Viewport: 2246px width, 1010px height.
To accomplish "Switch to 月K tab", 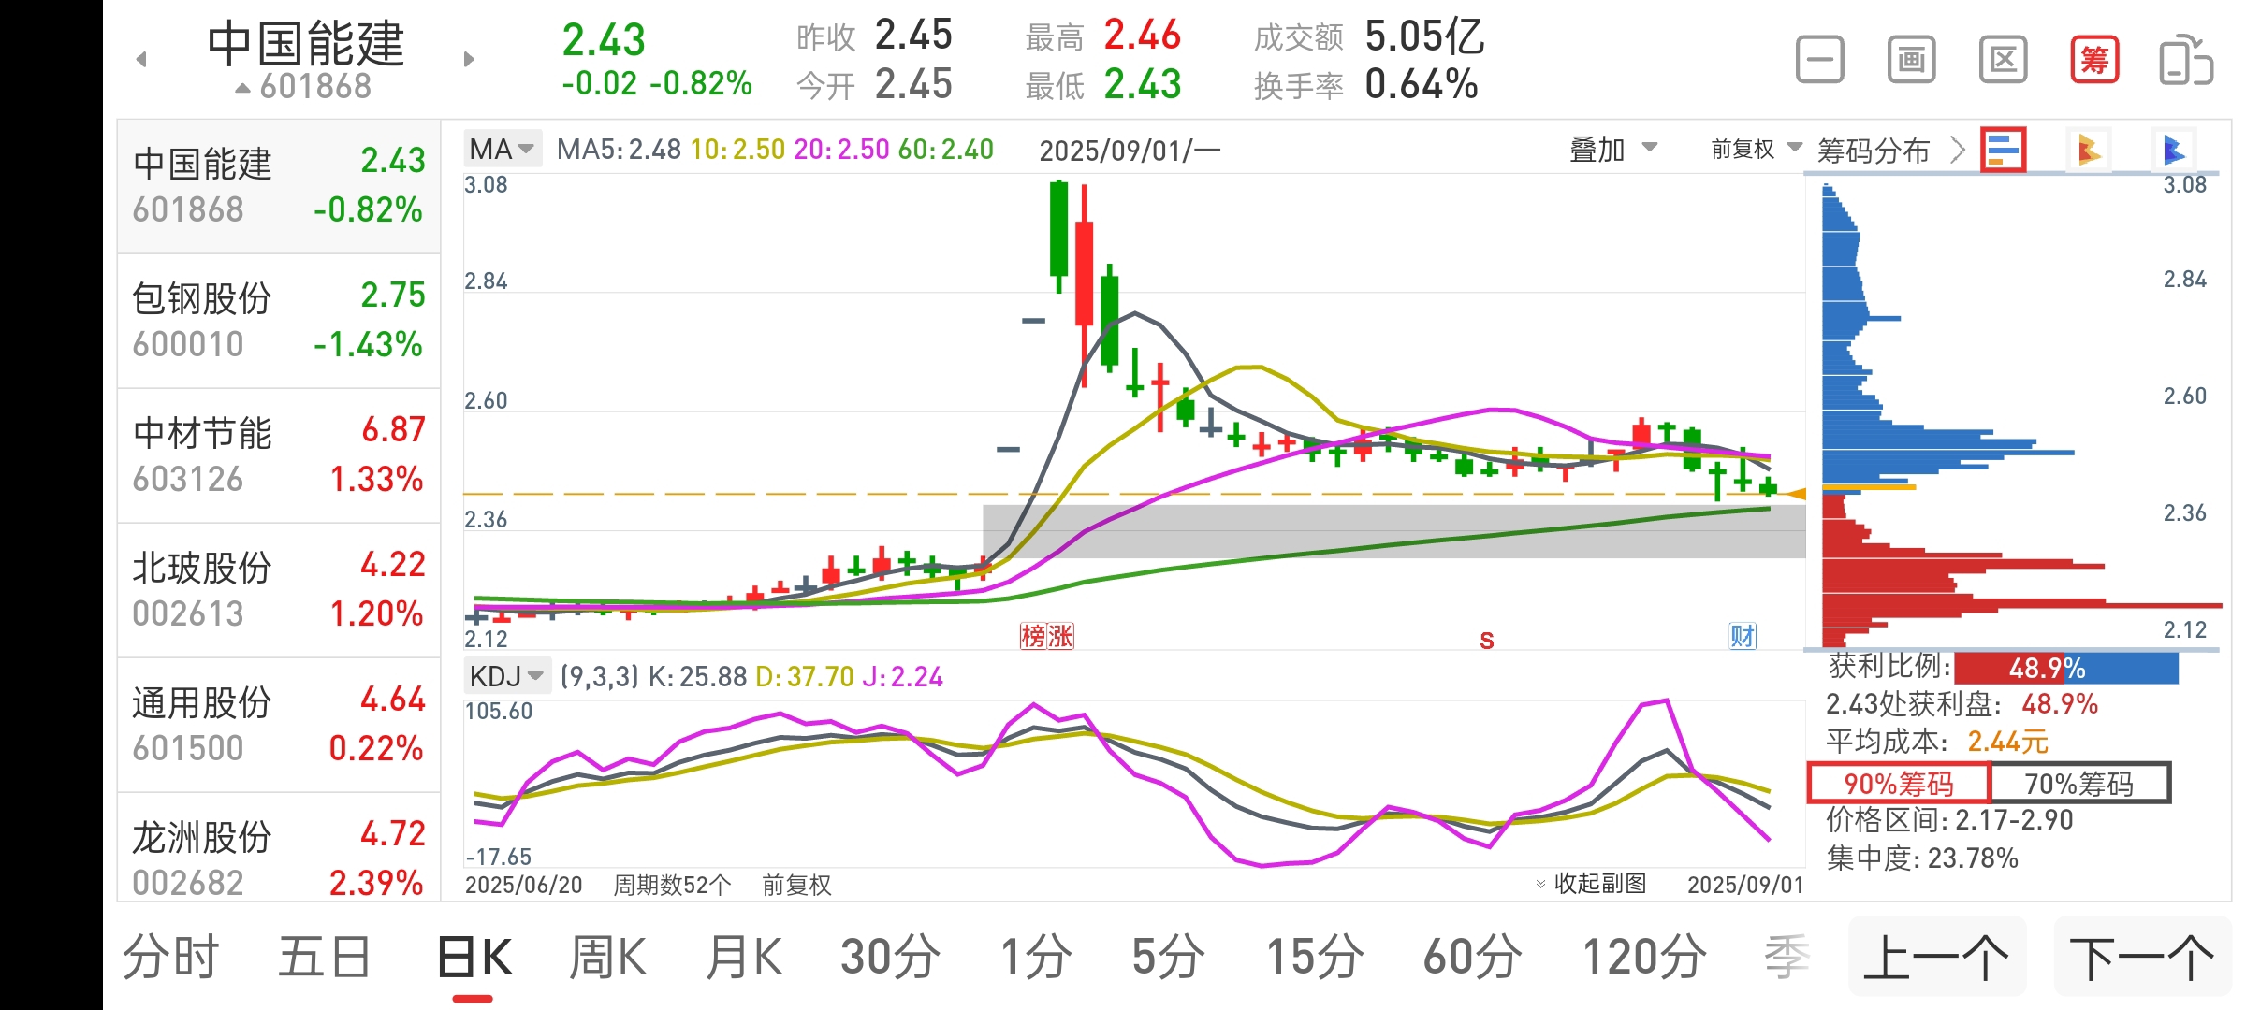I will coord(744,958).
